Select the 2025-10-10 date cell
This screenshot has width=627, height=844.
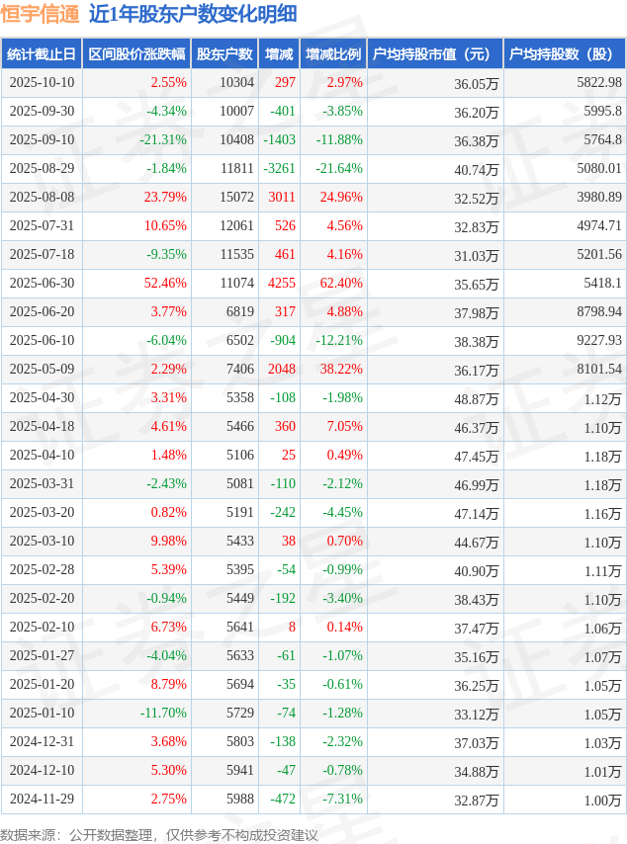42,83
